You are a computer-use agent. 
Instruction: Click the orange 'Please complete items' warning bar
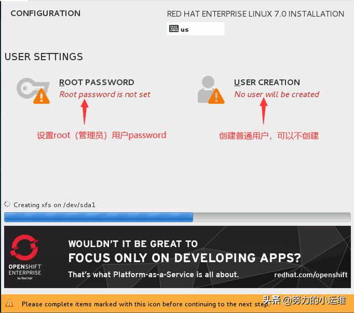pos(177,304)
